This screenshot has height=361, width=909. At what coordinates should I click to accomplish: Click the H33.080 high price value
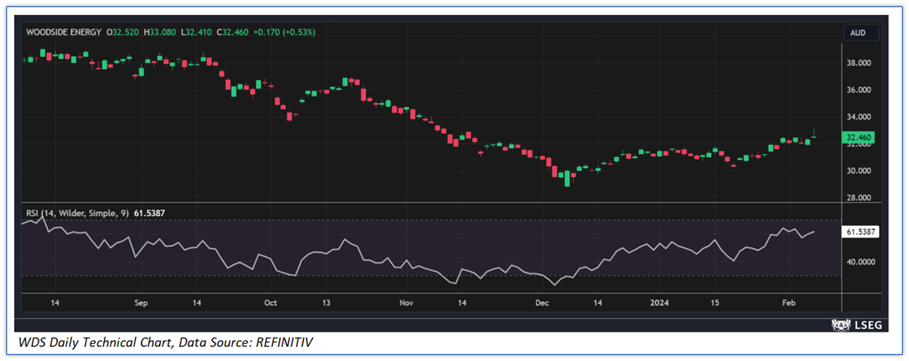pyautogui.click(x=160, y=32)
